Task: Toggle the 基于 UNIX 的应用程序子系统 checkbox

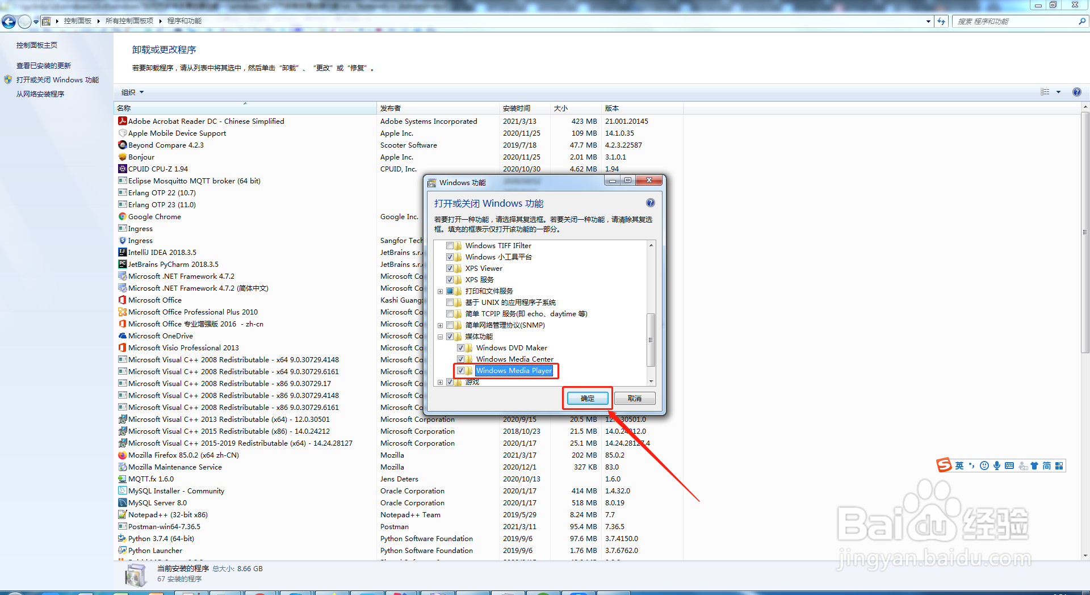Action: [450, 302]
